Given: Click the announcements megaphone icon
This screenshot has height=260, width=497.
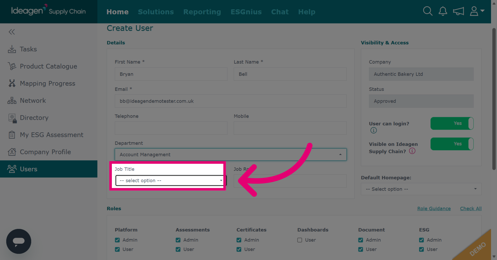Looking at the screenshot, I should (x=458, y=11).
